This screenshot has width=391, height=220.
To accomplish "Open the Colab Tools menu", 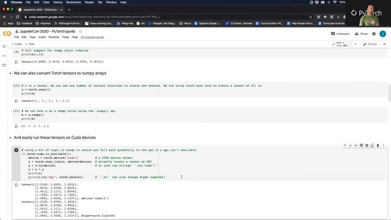I will (x=65, y=37).
